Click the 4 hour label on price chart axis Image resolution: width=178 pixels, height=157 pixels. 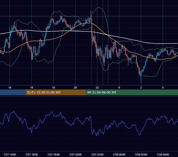click(x=163, y=88)
